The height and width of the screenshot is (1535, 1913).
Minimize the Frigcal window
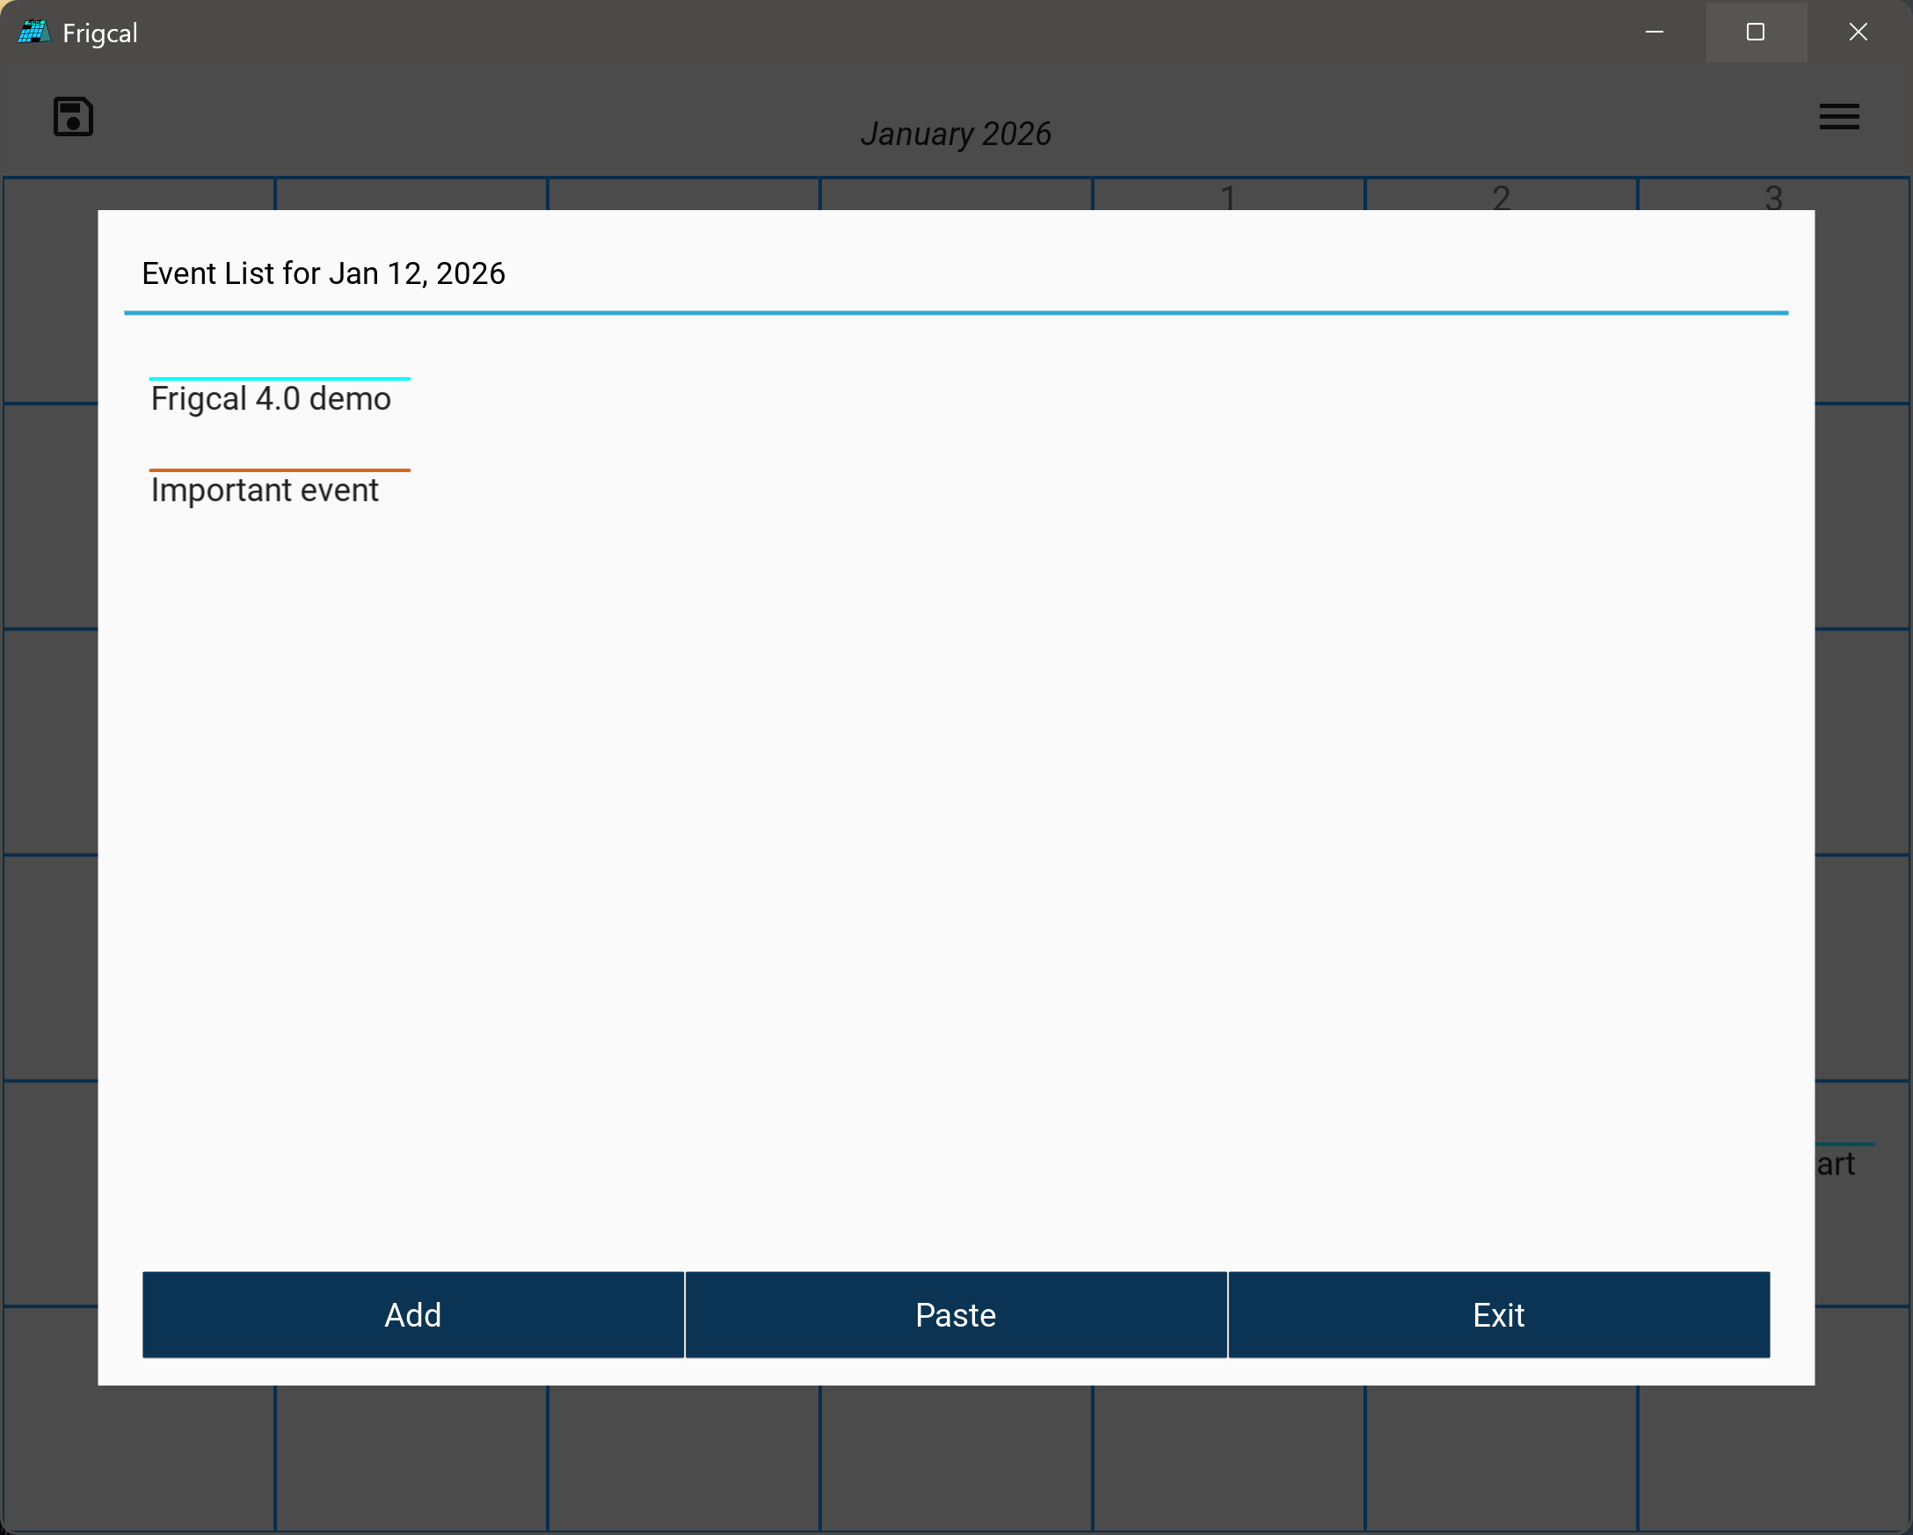1655,32
